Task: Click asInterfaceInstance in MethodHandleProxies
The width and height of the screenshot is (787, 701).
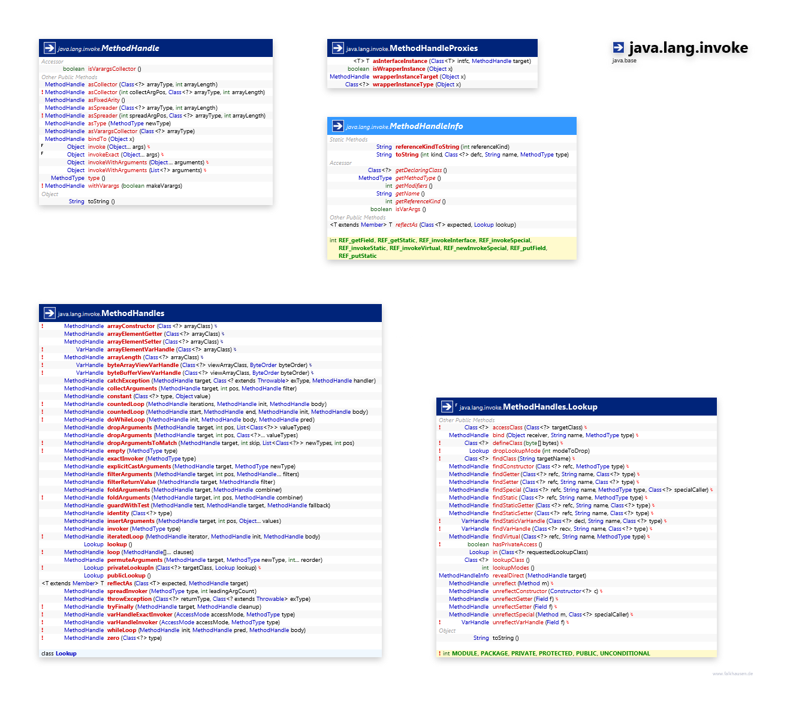Action: point(400,61)
